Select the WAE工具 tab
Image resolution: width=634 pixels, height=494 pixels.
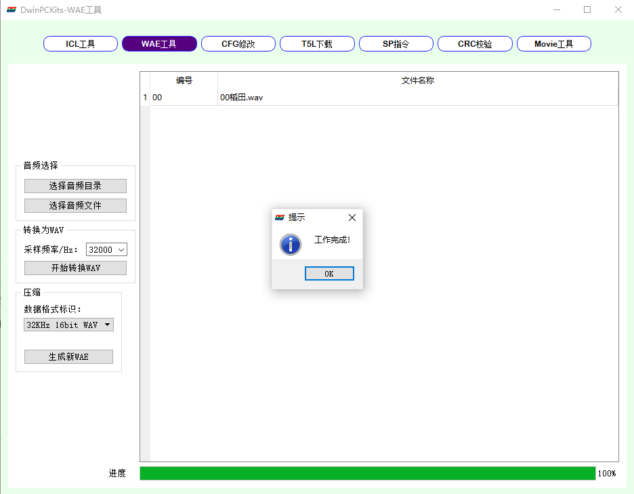point(159,44)
